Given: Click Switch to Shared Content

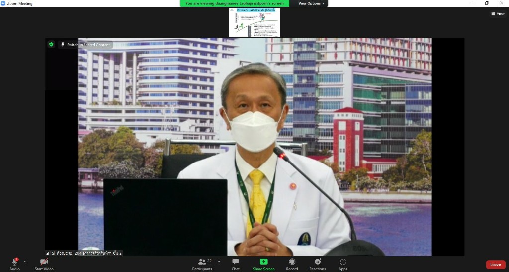Looking at the screenshot, I should click(x=85, y=45).
